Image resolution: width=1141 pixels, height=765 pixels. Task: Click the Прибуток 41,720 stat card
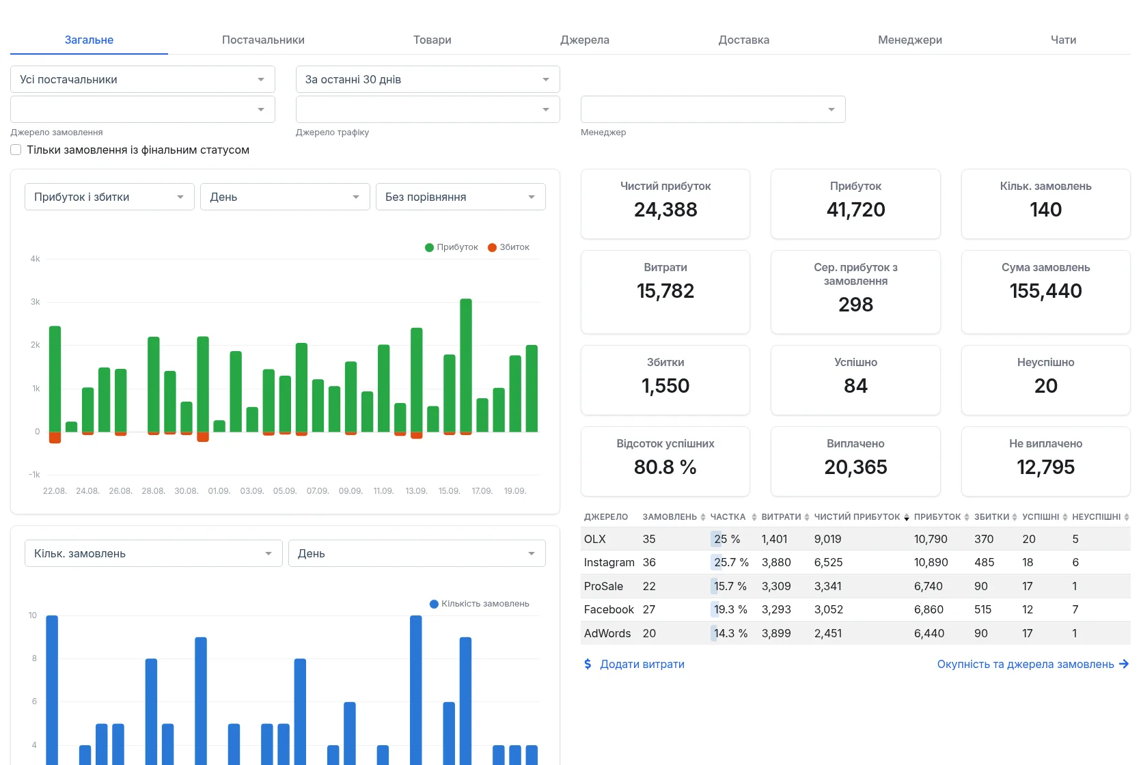855,204
